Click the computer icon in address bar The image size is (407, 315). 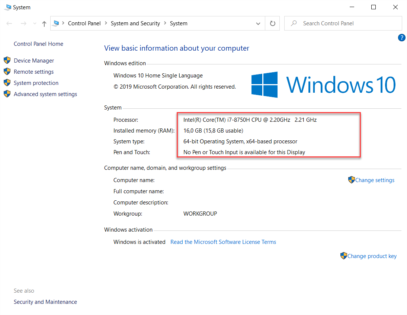pos(56,23)
